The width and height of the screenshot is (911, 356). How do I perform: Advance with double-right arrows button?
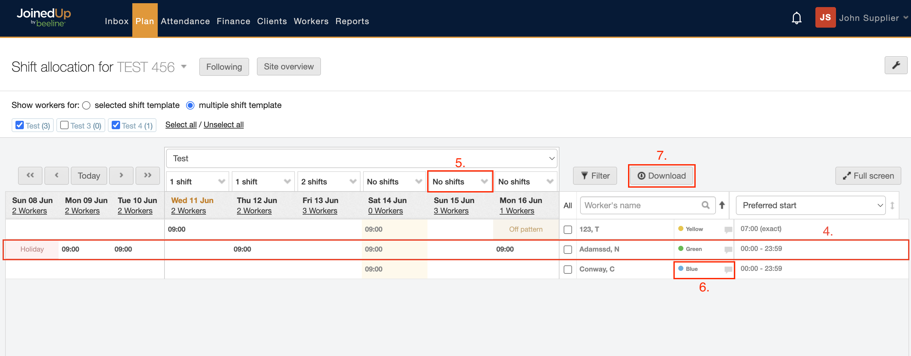(x=147, y=175)
